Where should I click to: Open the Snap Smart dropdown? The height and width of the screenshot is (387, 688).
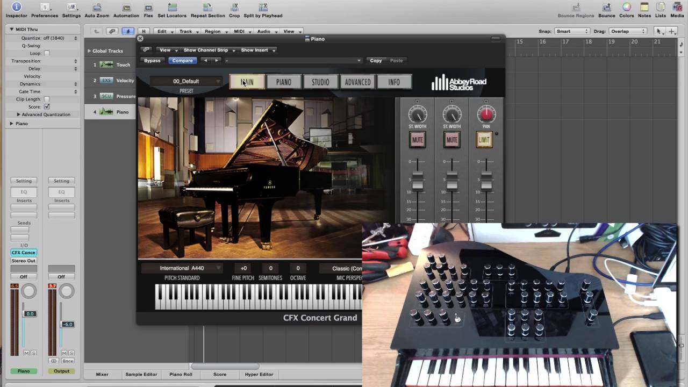tap(572, 31)
